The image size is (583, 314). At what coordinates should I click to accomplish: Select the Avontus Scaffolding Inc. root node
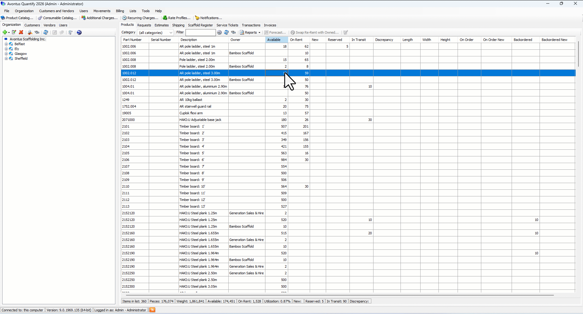(x=27, y=39)
